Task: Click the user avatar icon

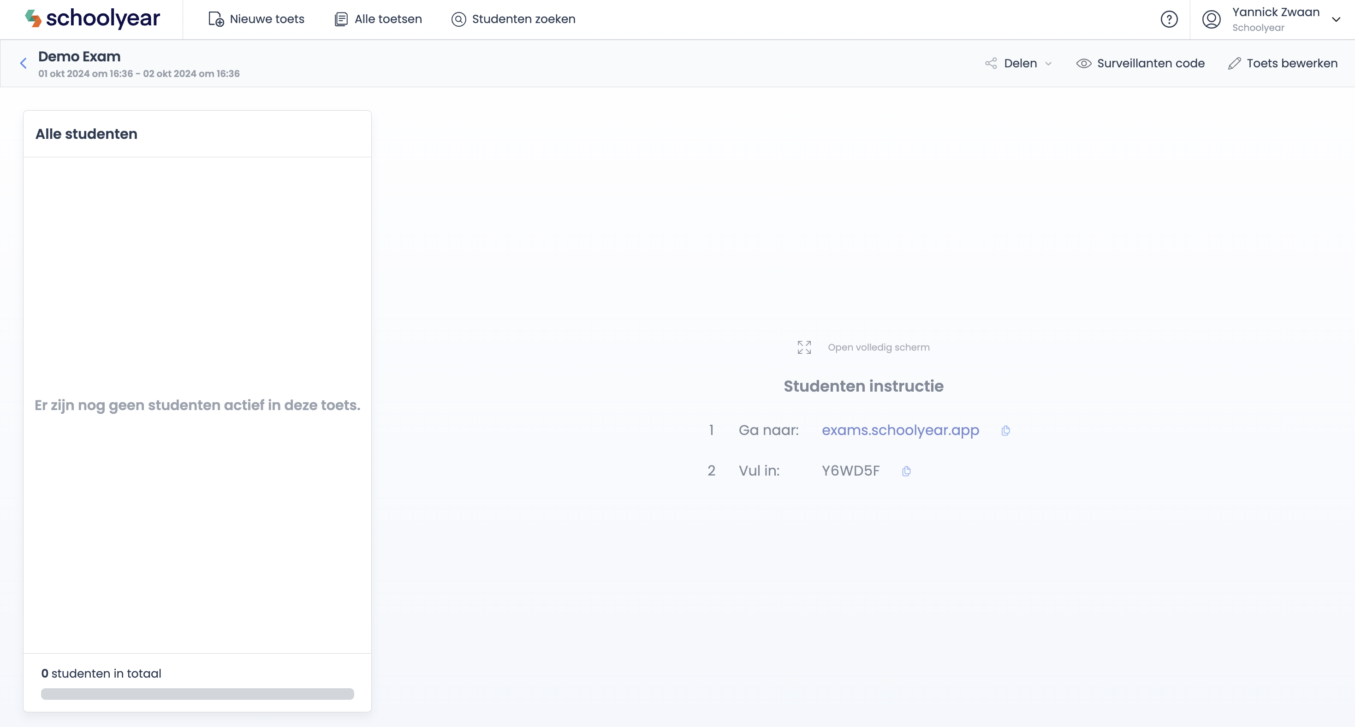Action: pos(1212,19)
